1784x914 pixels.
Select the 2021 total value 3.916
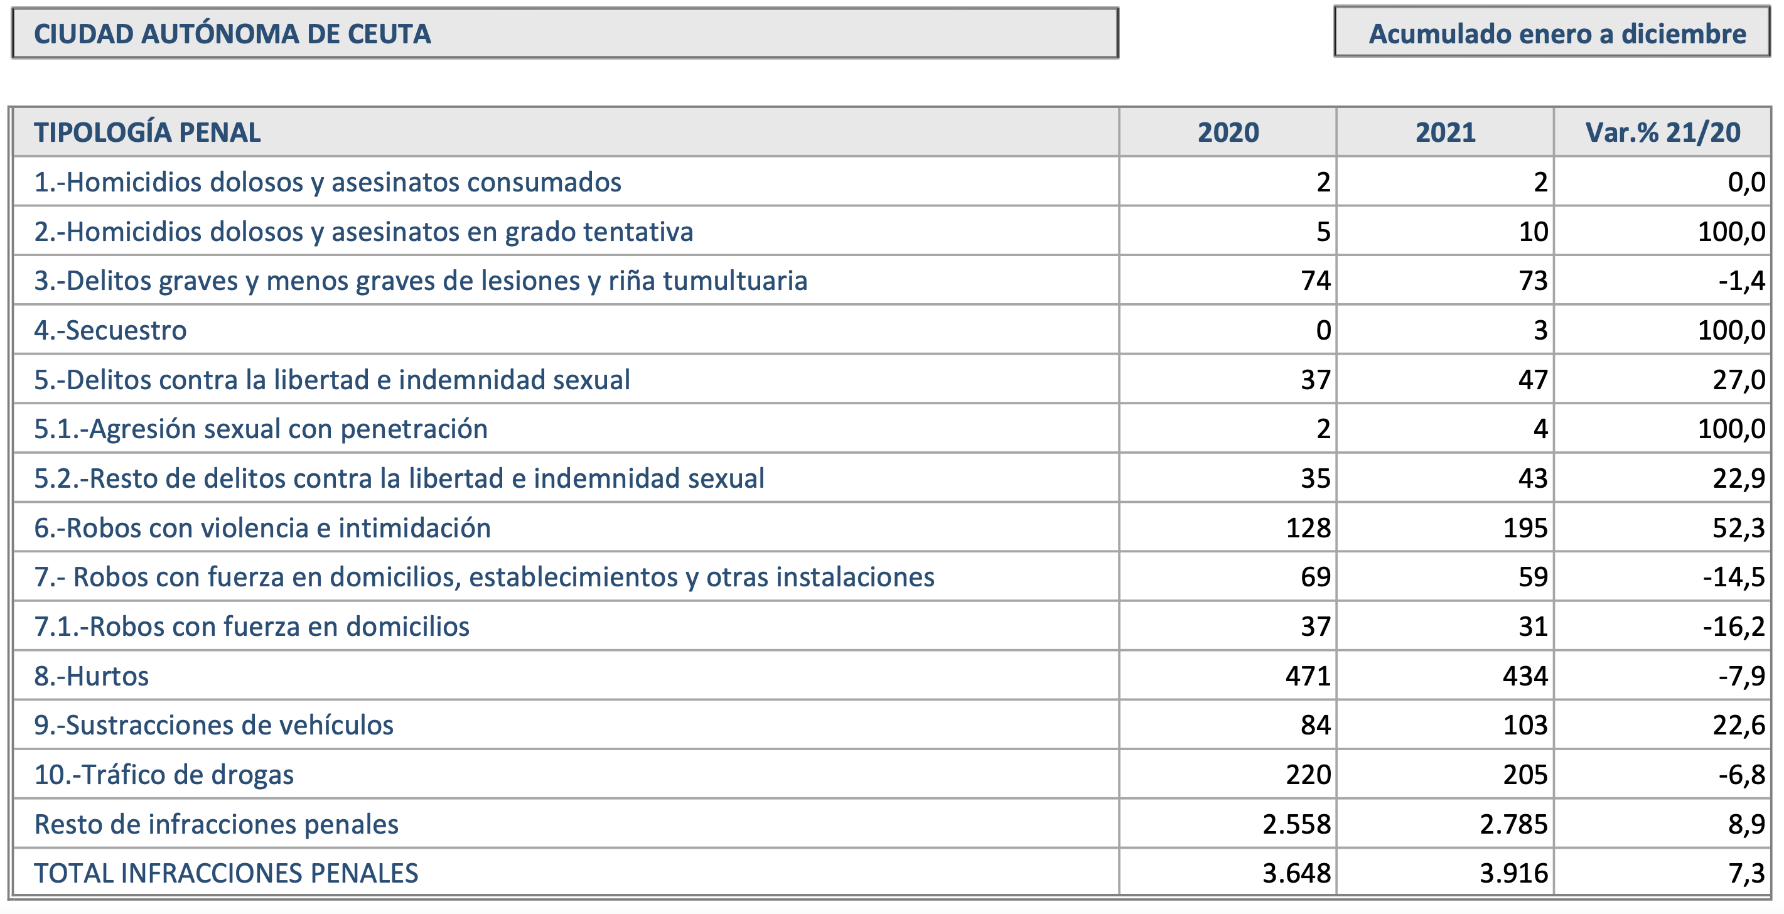coord(1514,874)
